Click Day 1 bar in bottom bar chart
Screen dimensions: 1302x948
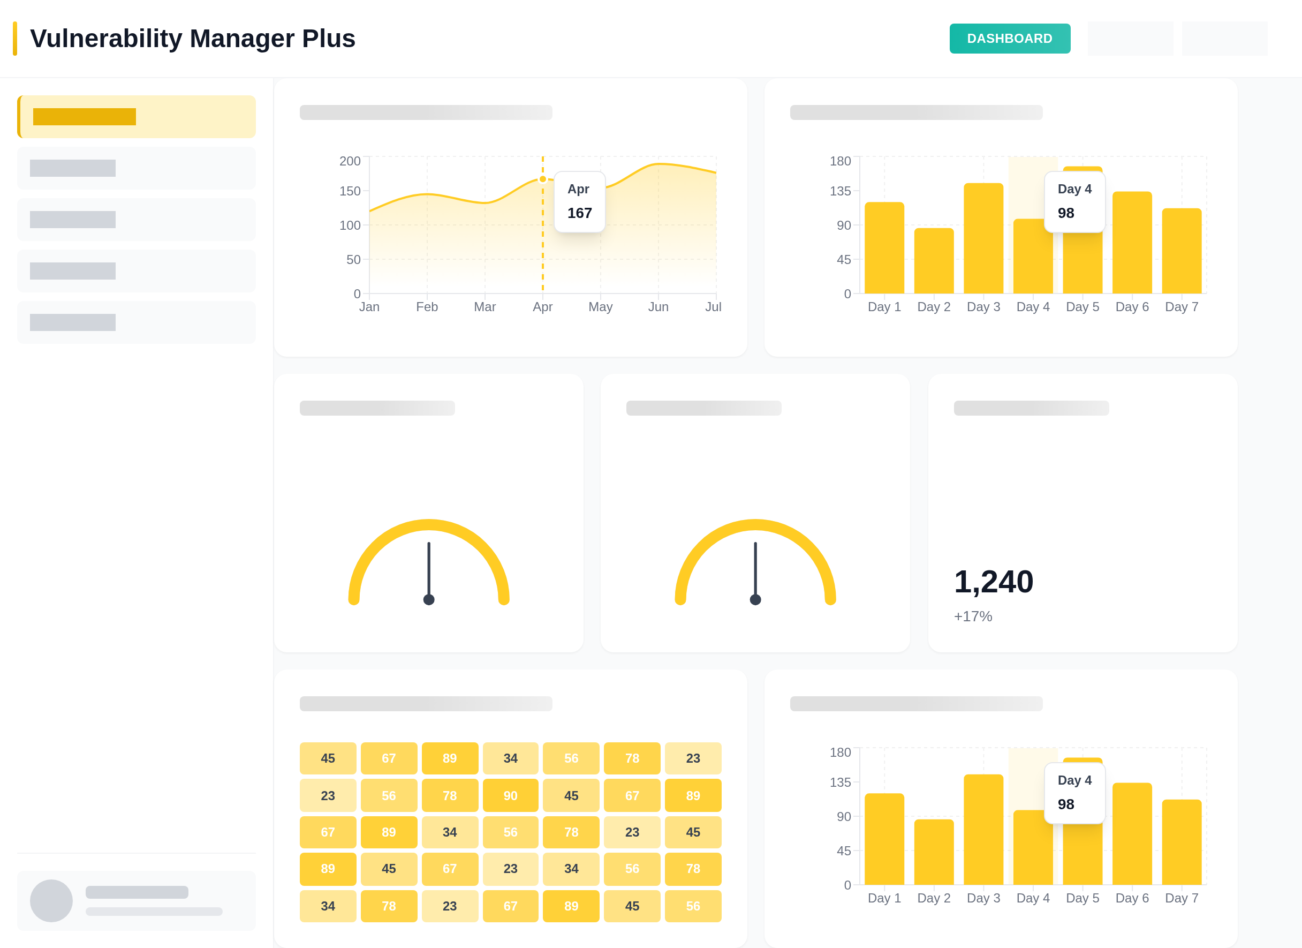[884, 839]
